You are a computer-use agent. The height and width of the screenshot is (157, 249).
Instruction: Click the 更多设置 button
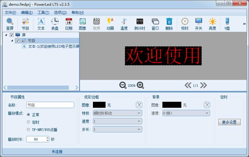point(229,122)
